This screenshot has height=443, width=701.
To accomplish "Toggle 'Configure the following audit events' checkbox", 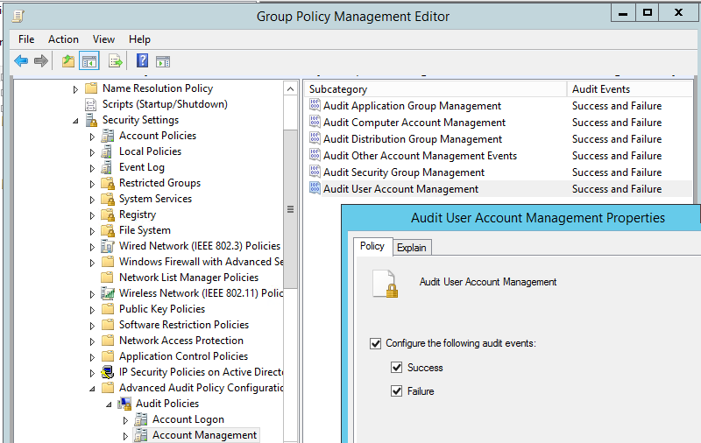I will [x=376, y=343].
